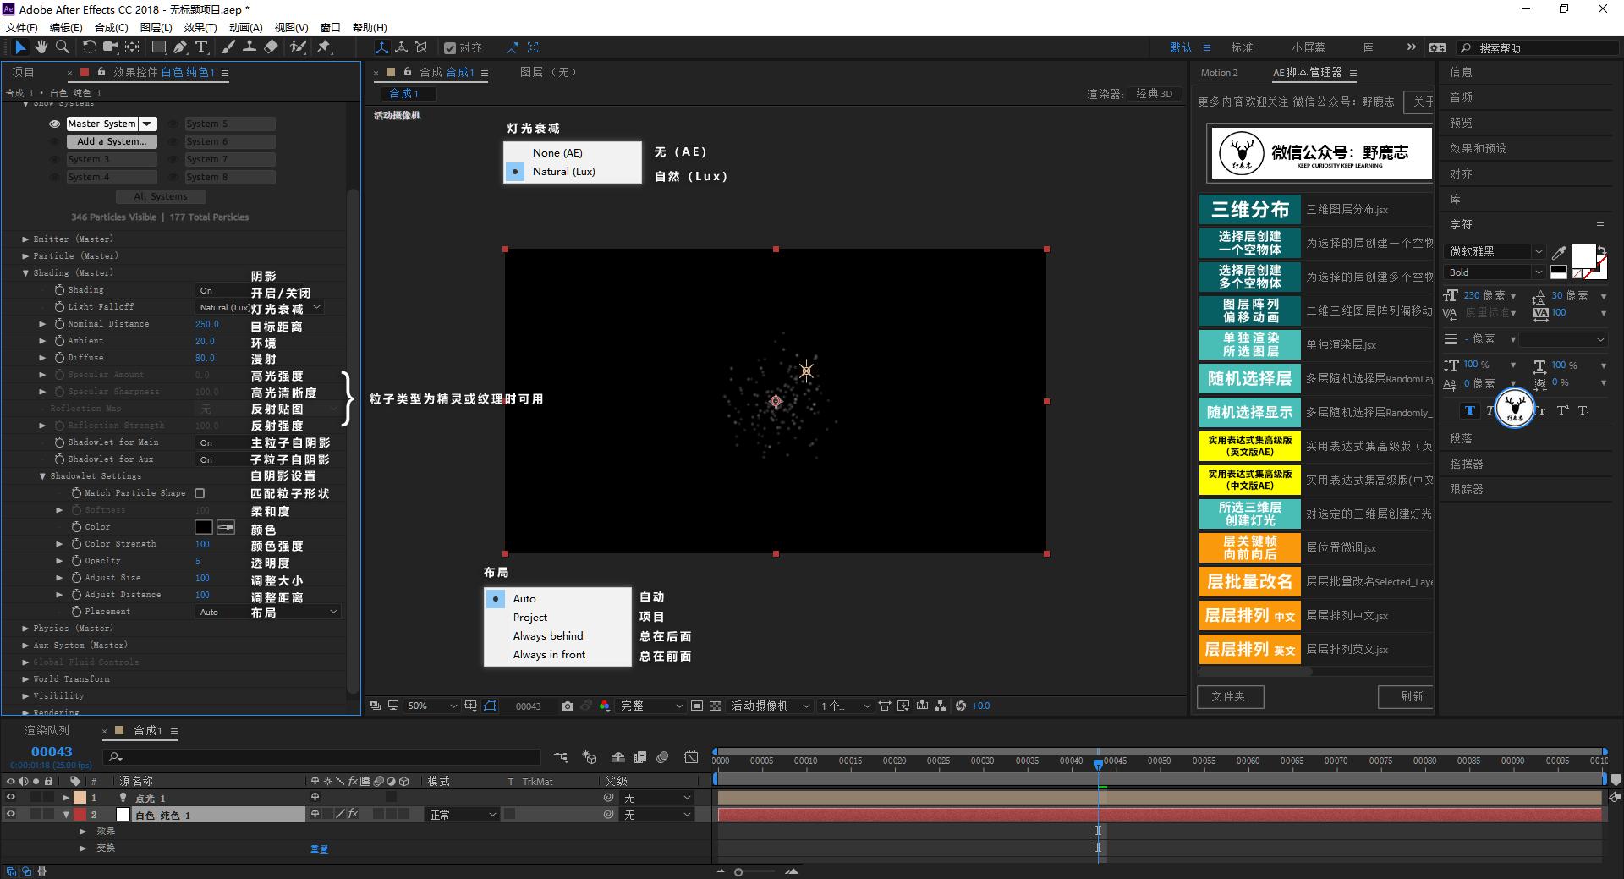This screenshot has width=1624, height=879.
Task: Click the Add a System button
Action: (112, 141)
